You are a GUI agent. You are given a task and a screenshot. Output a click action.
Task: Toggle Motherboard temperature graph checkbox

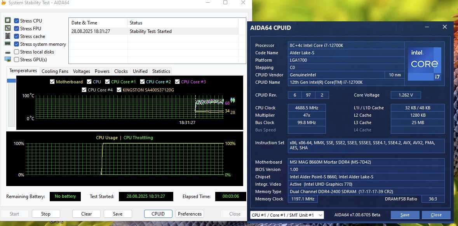pos(52,82)
